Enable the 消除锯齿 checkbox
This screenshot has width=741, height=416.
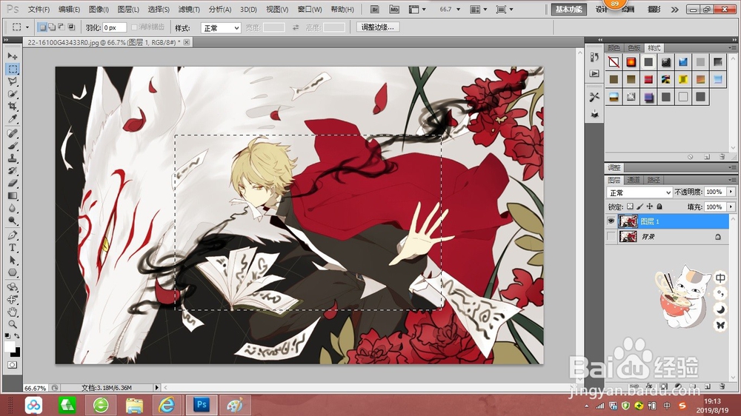134,27
